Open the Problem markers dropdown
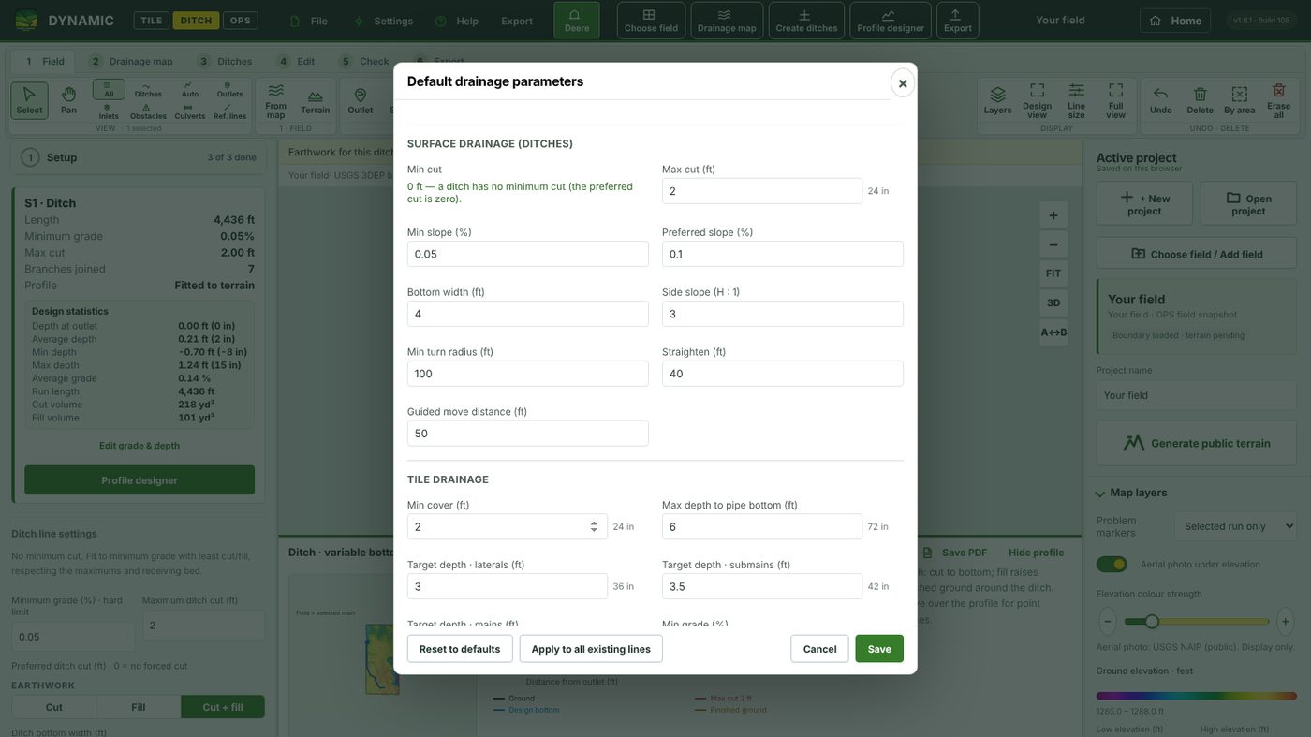The image size is (1311, 737). [x=1236, y=526]
